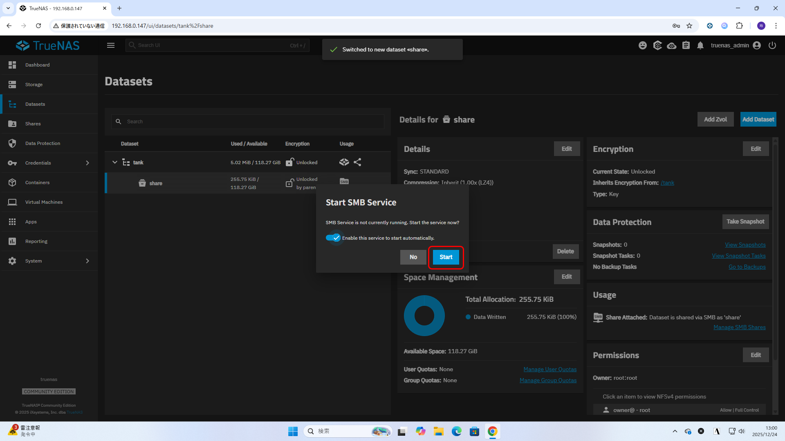Click the share icon on the tank row
The image size is (785, 441).
coord(357,162)
